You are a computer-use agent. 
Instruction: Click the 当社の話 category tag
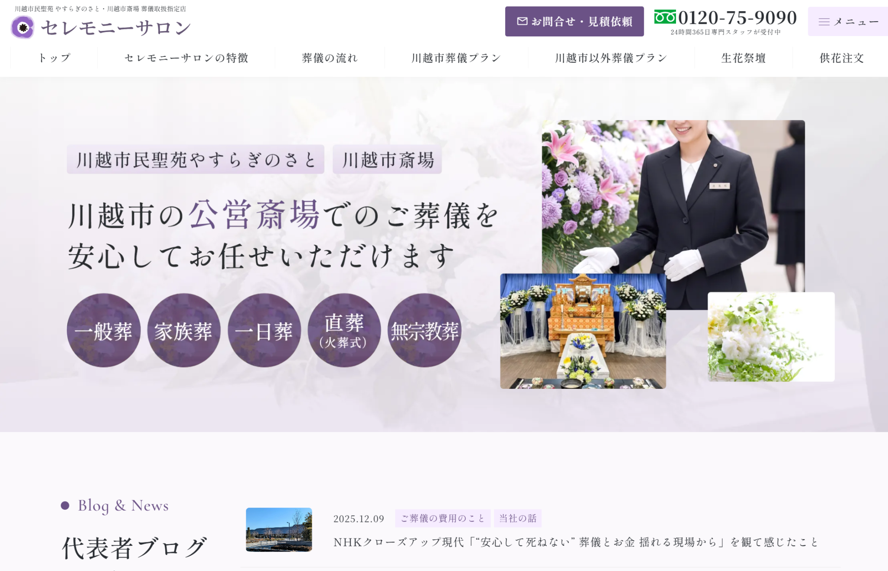point(518,518)
